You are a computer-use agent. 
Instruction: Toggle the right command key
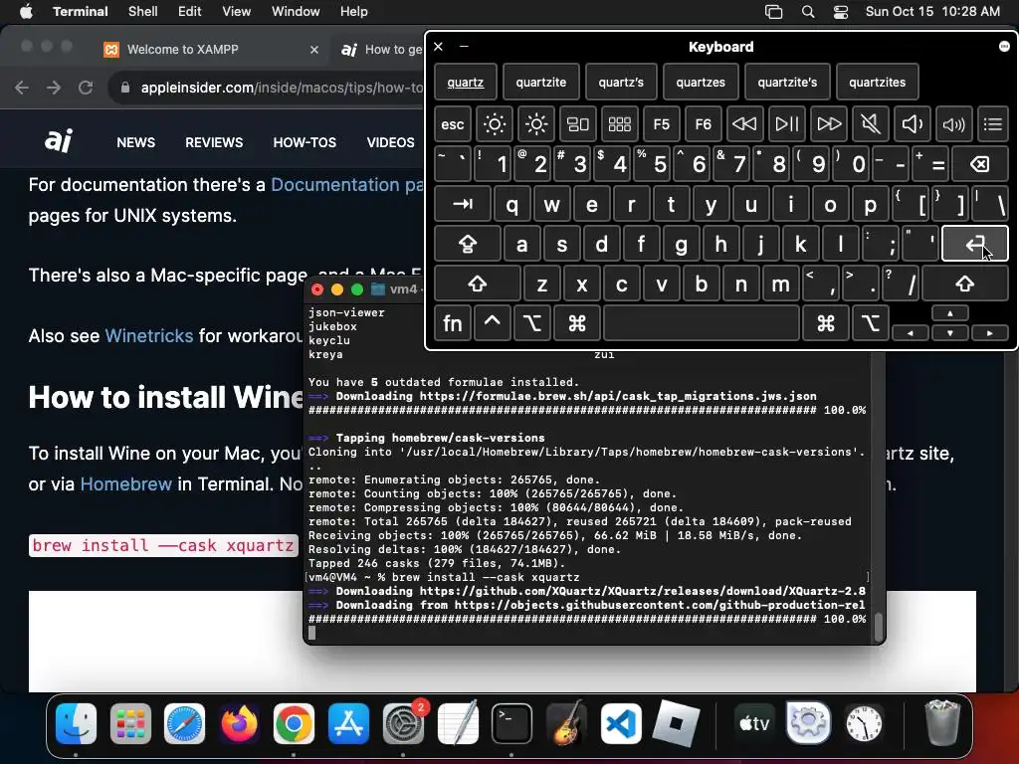[826, 323]
